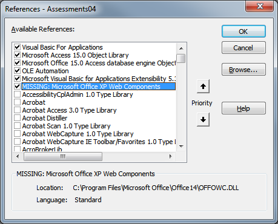The height and width of the screenshot is (224, 278).
Task: Select Acrobat WebCapture IE Toolbar/Favorites row text
Action: 99,142
